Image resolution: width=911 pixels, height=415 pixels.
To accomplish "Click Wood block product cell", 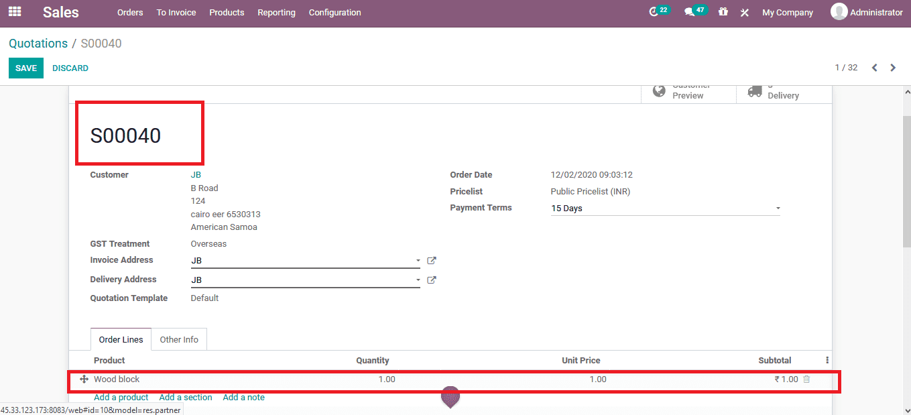I will coord(117,379).
